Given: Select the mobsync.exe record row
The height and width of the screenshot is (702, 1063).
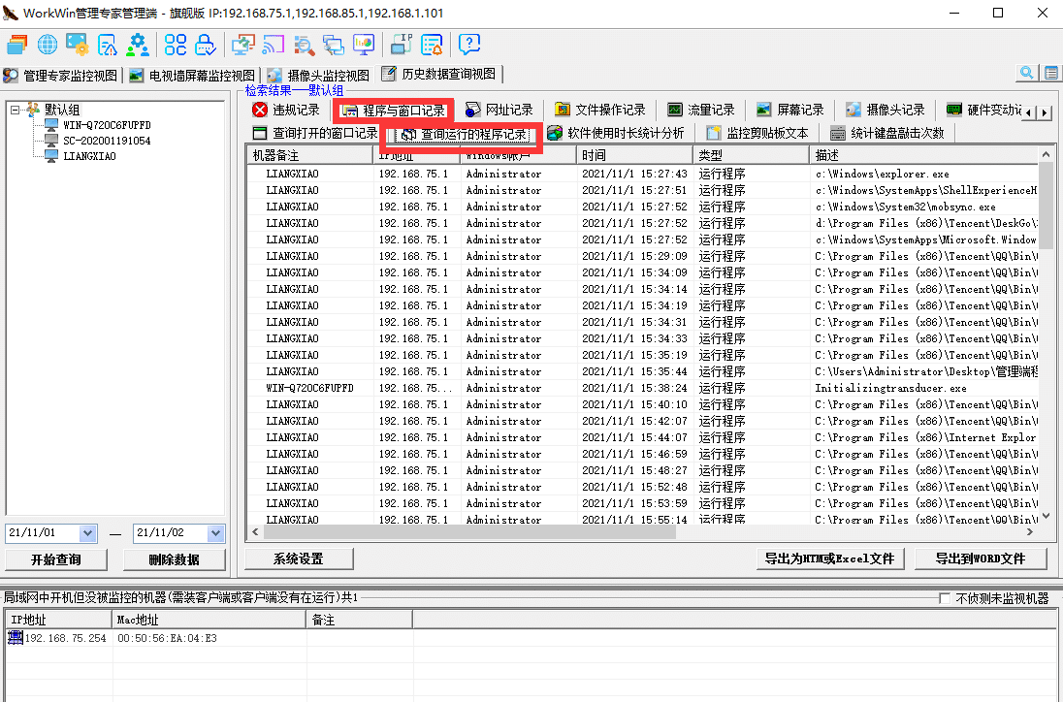Looking at the screenshot, I should 642,207.
